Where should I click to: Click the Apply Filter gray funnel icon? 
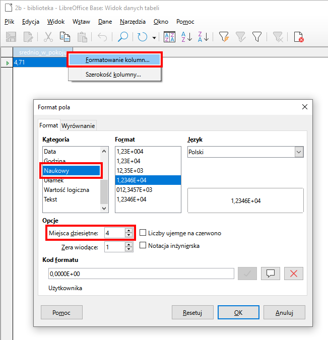[x=240, y=37]
